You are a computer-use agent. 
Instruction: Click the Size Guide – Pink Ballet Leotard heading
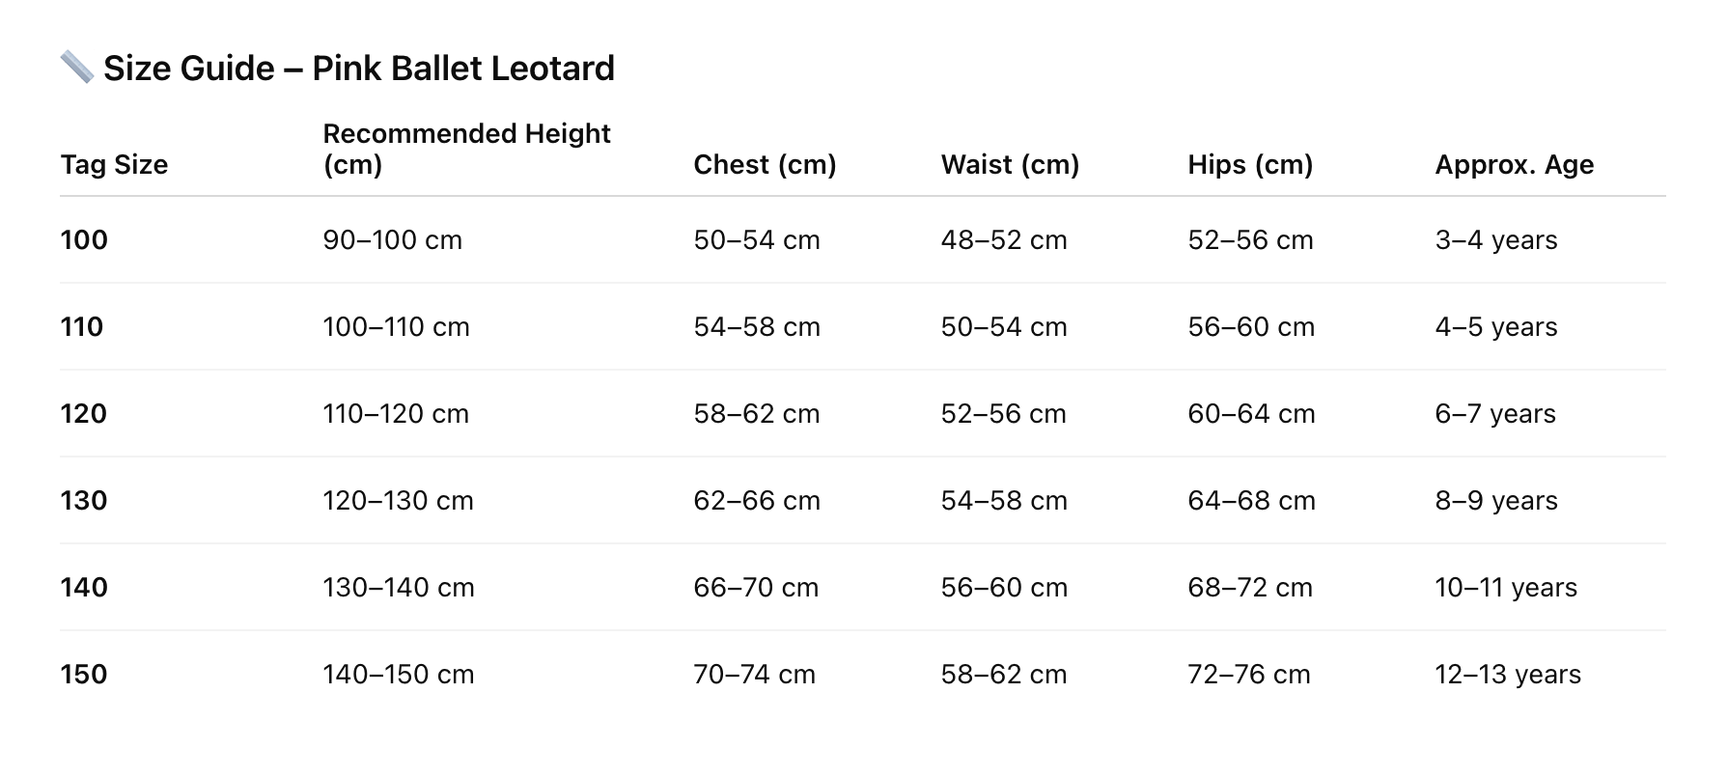(x=358, y=69)
